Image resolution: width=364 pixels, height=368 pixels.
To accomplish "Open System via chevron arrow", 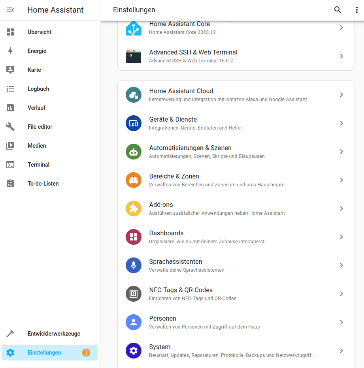I will coord(341,351).
